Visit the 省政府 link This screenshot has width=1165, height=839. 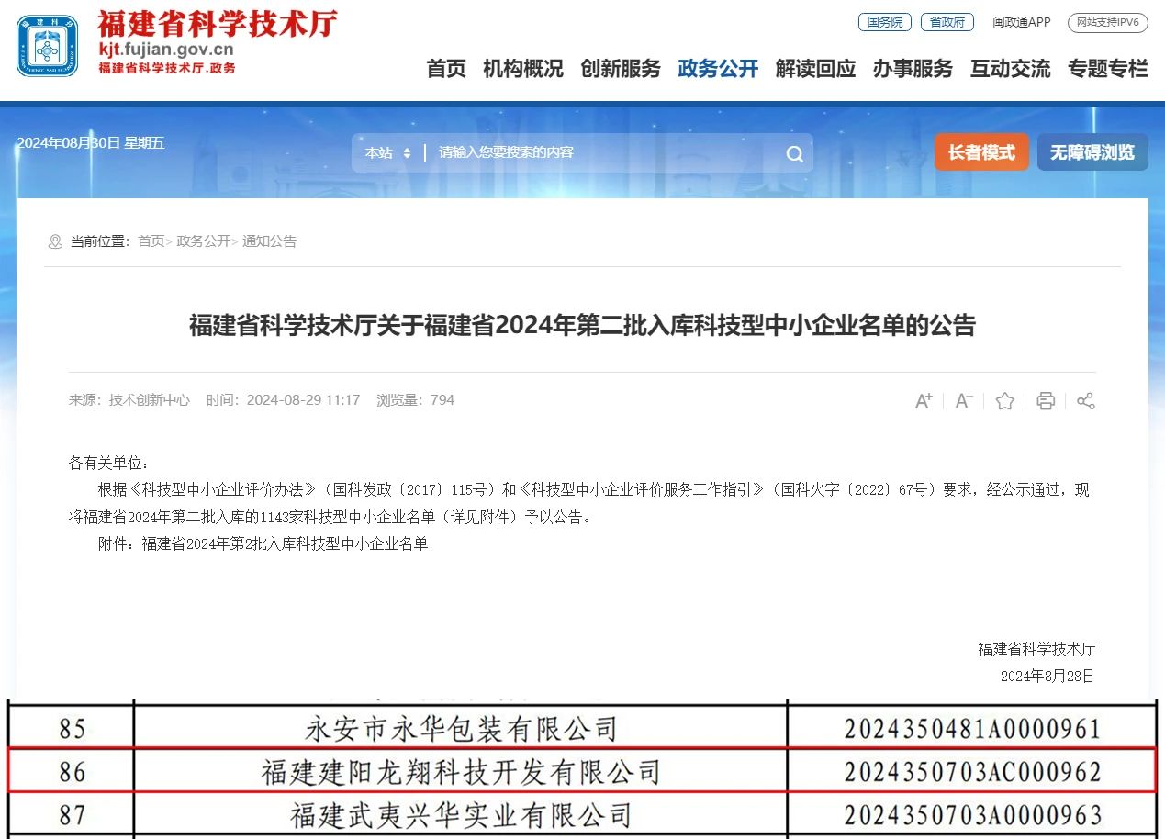[x=947, y=22]
